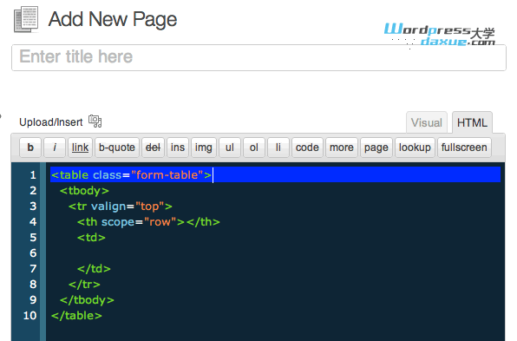Click the '</table>' closing tag line
The image size is (517, 341).
pos(76,316)
